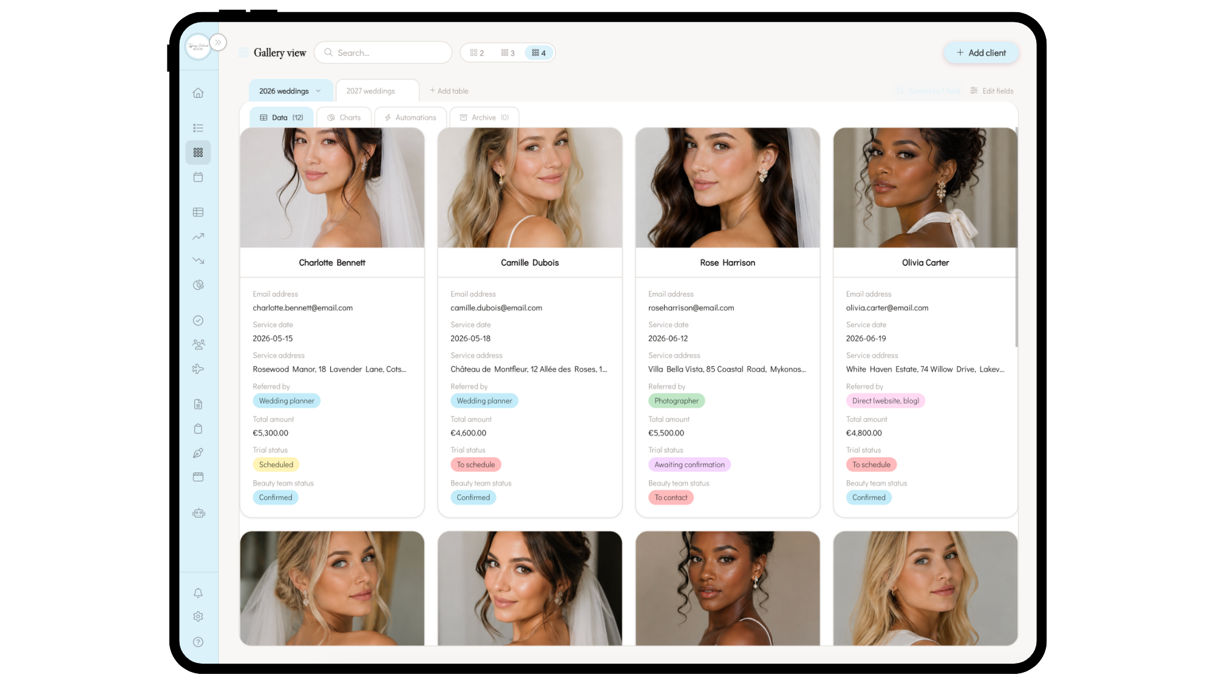Image resolution: width=1214 pixels, height=683 pixels.
Task: Click the Photographer referral tag
Action: click(x=676, y=401)
